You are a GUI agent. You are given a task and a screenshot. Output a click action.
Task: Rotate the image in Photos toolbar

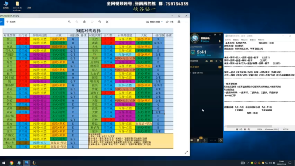[100, 22]
